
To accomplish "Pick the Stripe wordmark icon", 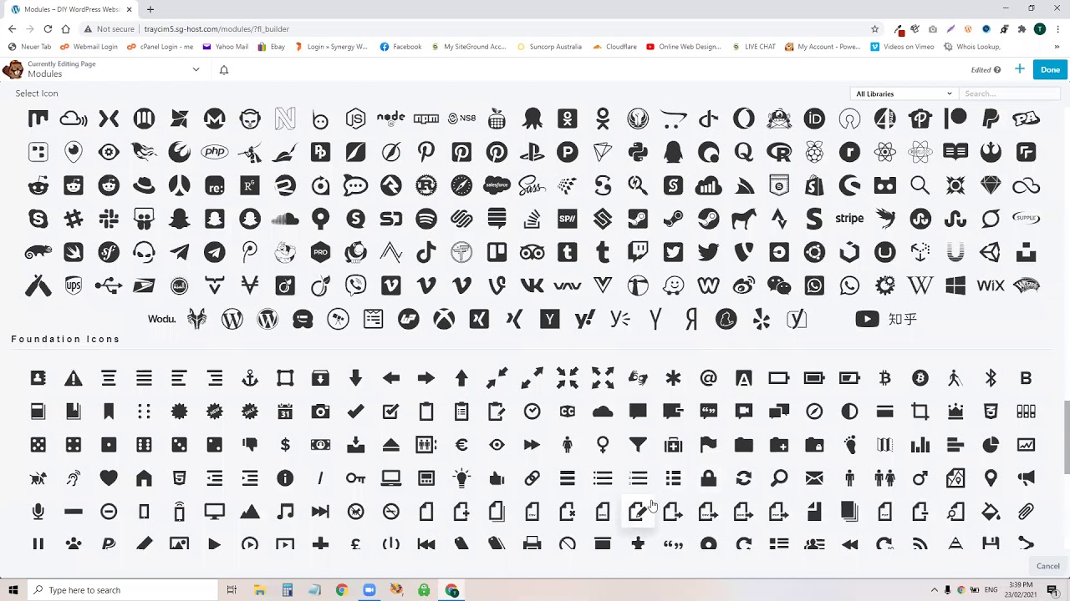I will click(x=849, y=219).
